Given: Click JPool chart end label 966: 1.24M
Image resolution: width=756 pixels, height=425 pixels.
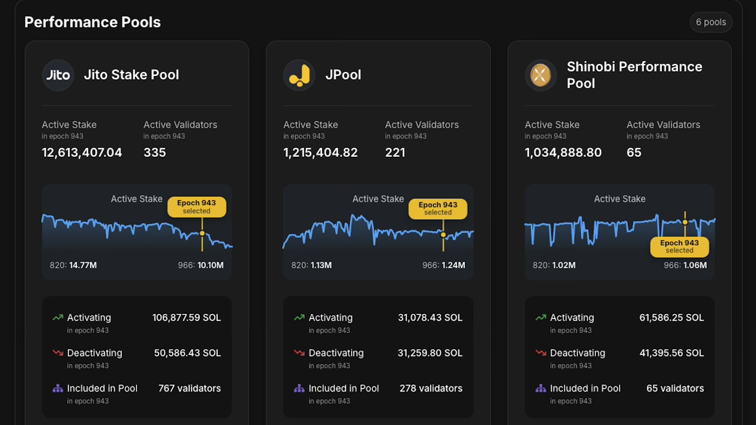Looking at the screenshot, I should 444,265.
